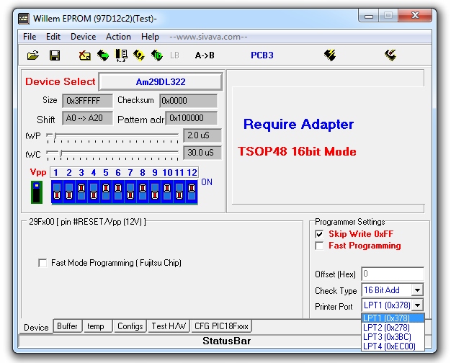This screenshot has width=451, height=363.
Task: Collapse the Printer Port dropdown arrow
Action: coord(417,305)
